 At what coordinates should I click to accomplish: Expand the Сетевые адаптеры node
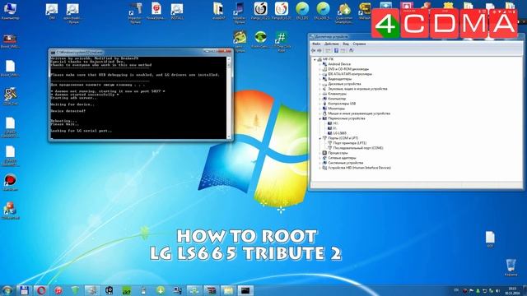point(319,158)
